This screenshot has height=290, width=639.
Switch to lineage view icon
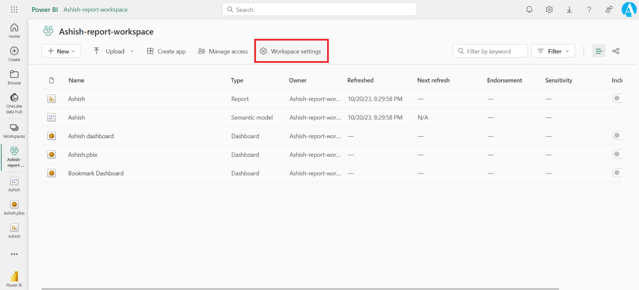(x=616, y=51)
